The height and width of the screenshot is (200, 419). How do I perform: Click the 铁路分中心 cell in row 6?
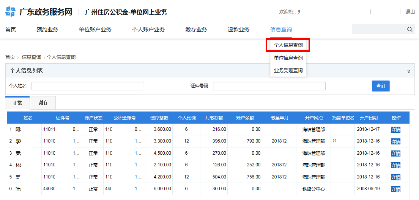click(314, 189)
